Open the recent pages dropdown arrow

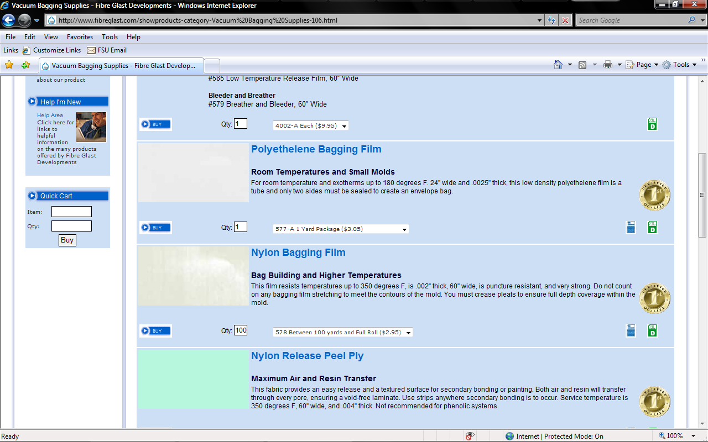[37, 20]
